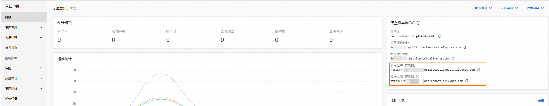Open 系统设置 from the sidebar
Image resolution: width=549 pixels, height=106 pixels.
coord(11,99)
